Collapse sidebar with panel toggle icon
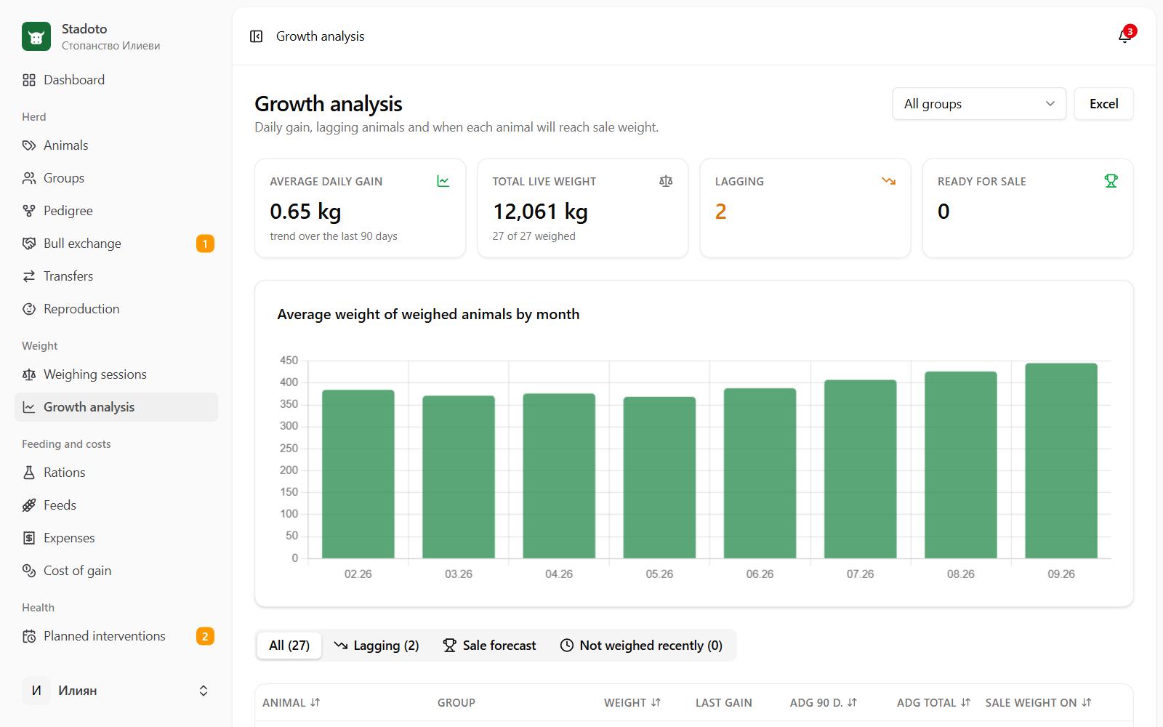The width and height of the screenshot is (1163, 727). (256, 36)
